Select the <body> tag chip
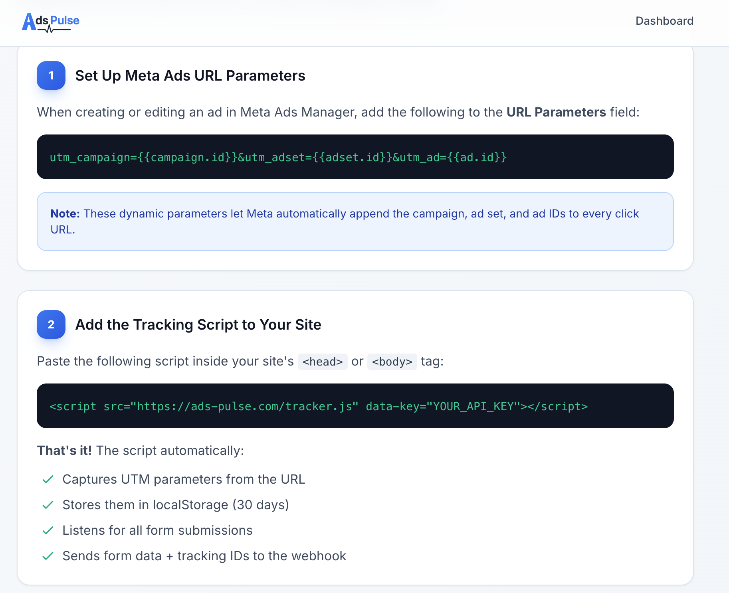 coord(392,362)
